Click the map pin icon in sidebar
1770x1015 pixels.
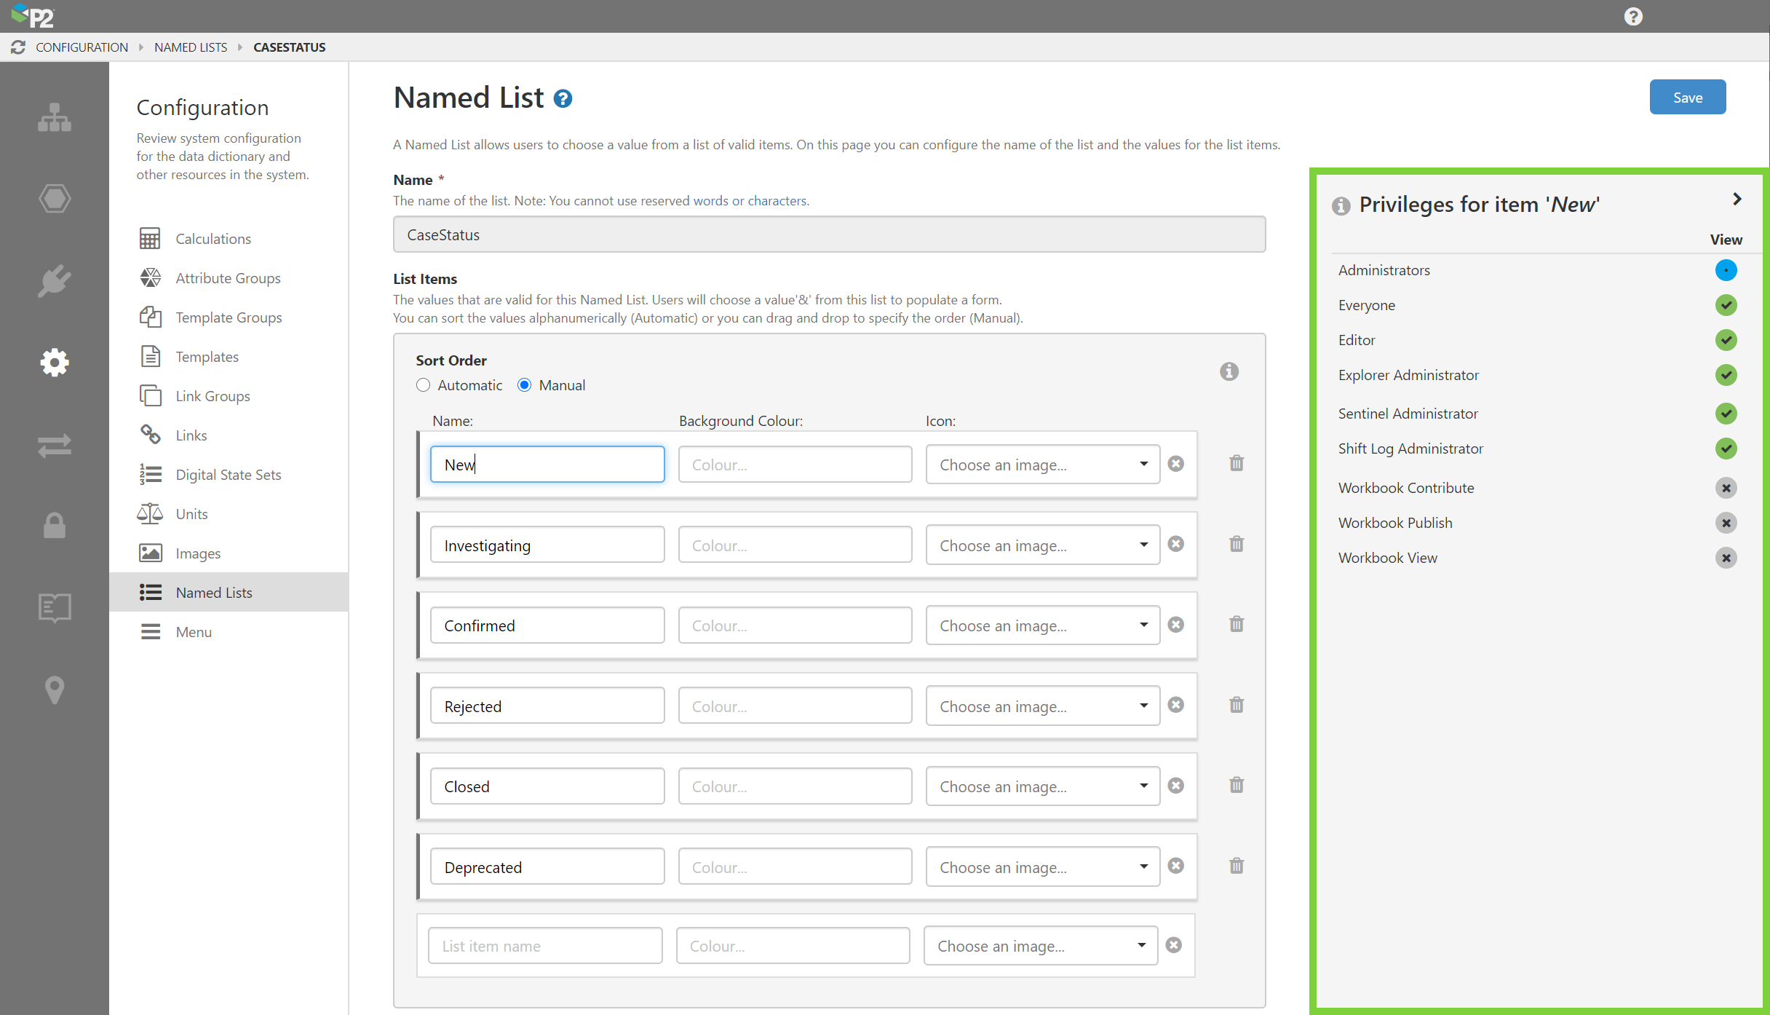(55, 690)
